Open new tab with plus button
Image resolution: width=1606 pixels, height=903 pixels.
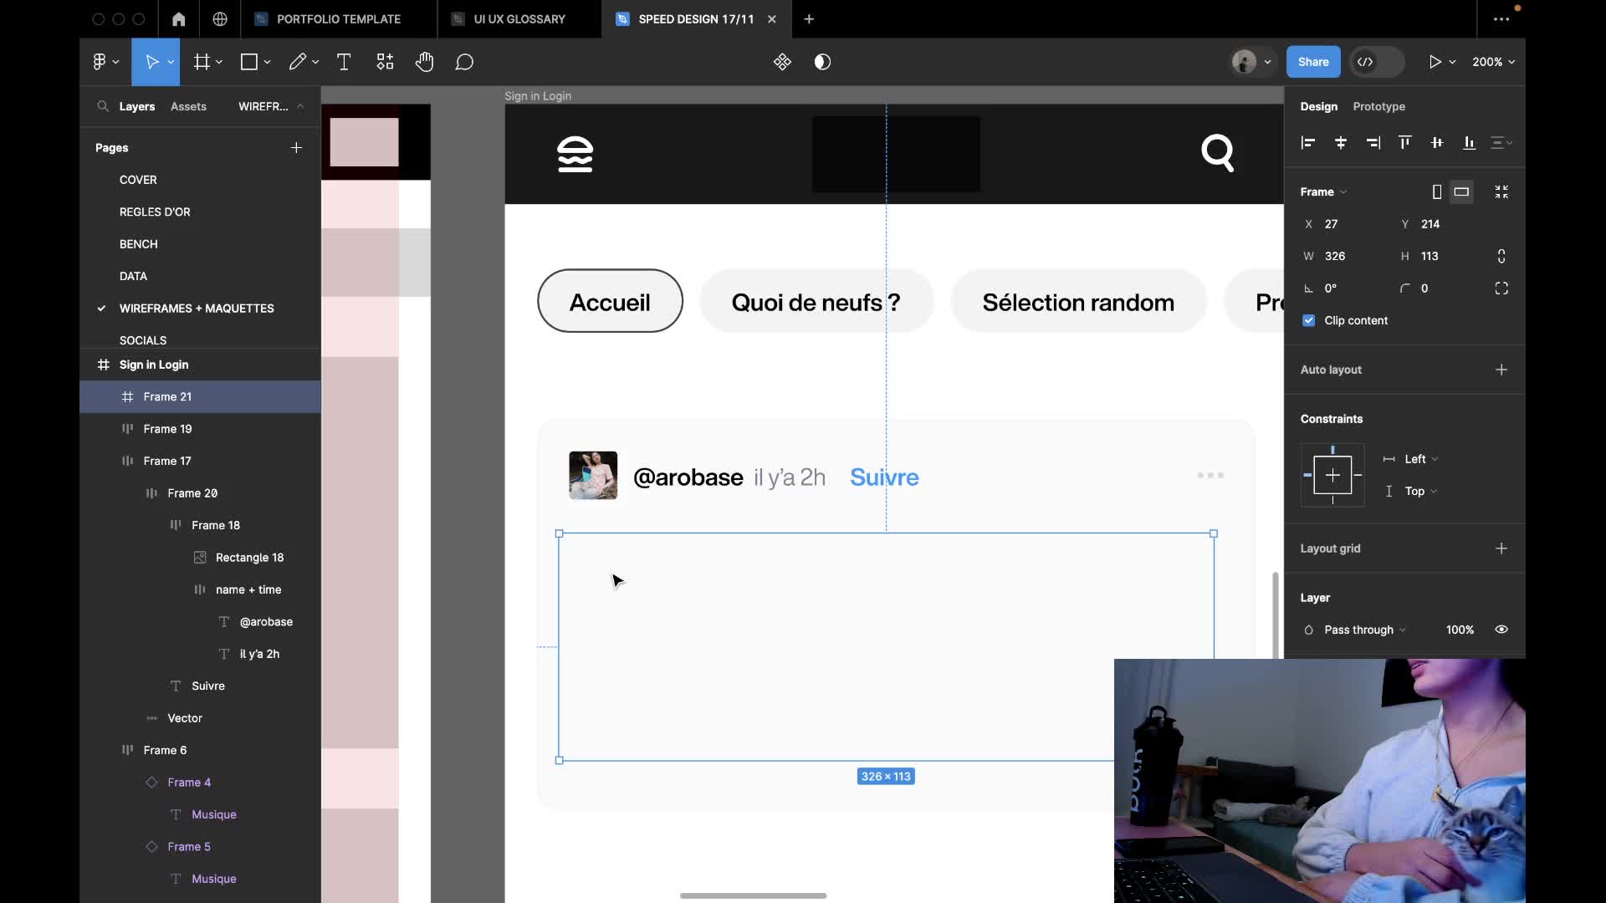(809, 18)
